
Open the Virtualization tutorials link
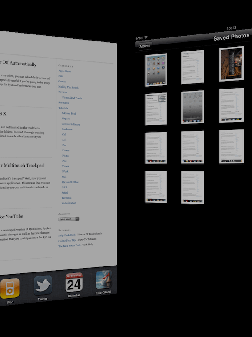coord(69,203)
